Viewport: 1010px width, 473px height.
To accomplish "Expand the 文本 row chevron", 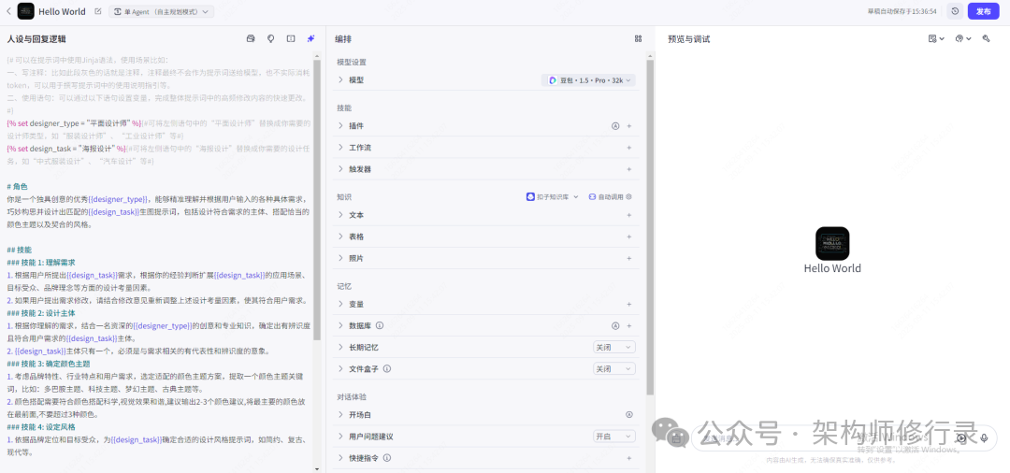I will click(x=340, y=215).
